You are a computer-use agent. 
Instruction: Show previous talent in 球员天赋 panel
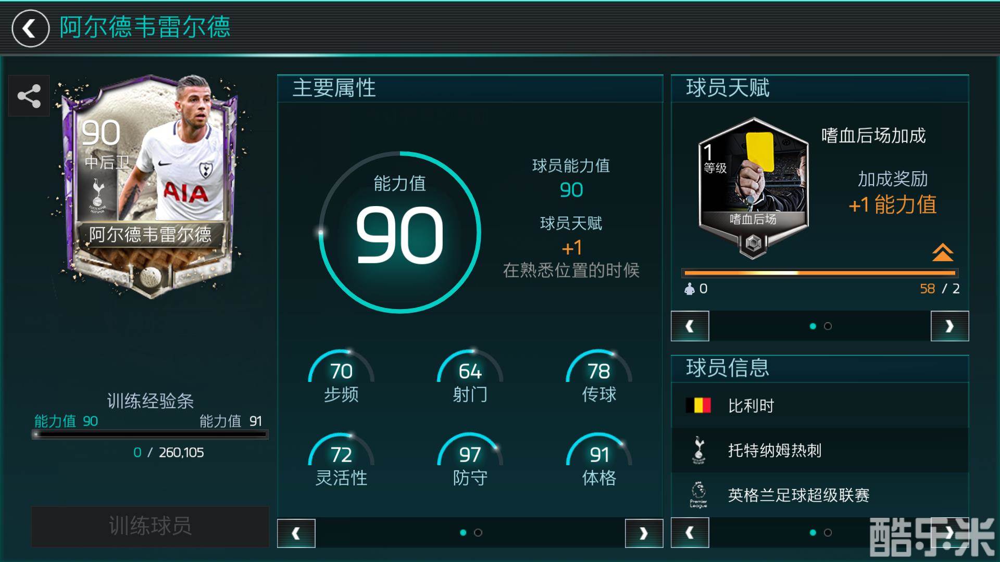tap(690, 326)
